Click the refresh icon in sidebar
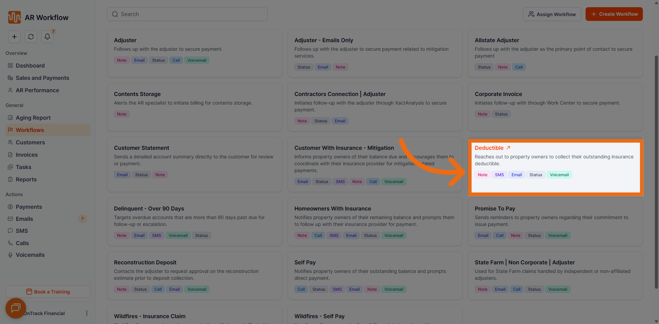Screen dimensions: 659x324 [x=31, y=37]
